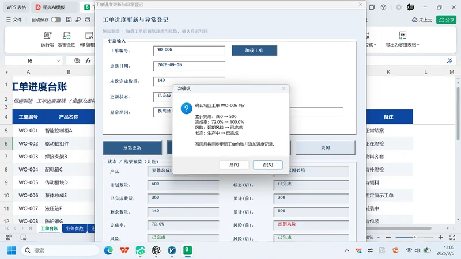The width and height of the screenshot is (461, 259).
Task: Confirm write-back with 是(Y) button
Action: (x=234, y=165)
